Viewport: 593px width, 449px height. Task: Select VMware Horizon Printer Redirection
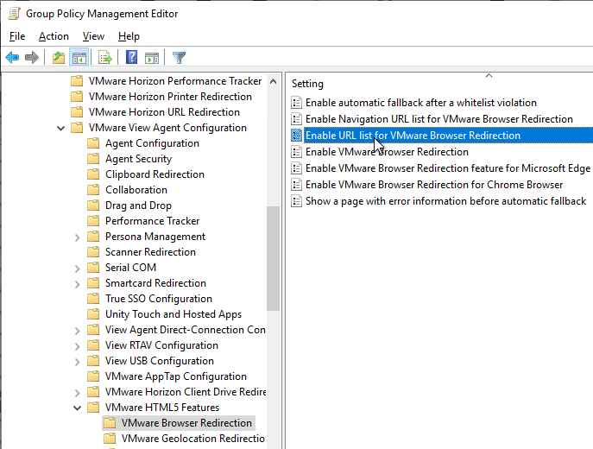tap(170, 97)
